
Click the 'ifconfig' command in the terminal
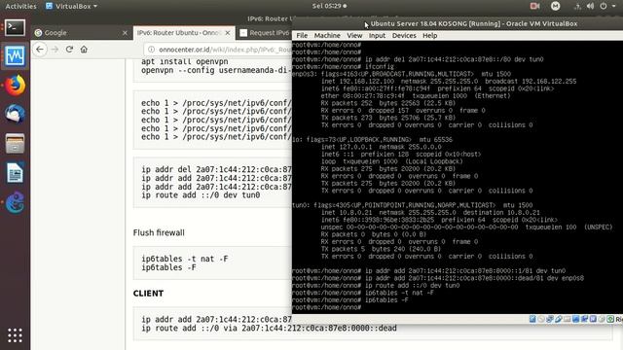(x=380, y=67)
